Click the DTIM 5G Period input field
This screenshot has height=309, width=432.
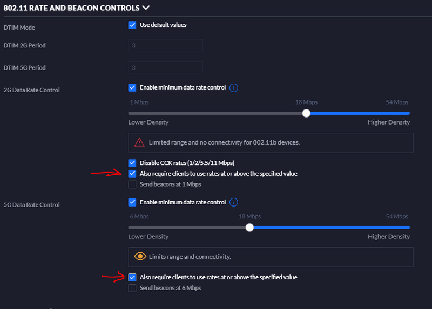165,68
